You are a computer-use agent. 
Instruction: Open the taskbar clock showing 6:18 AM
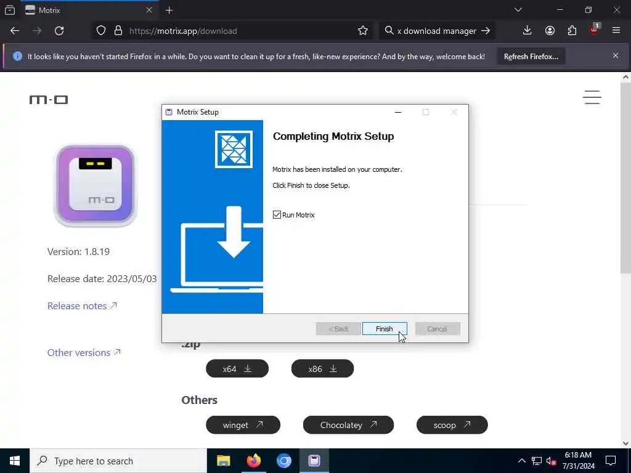click(x=578, y=461)
